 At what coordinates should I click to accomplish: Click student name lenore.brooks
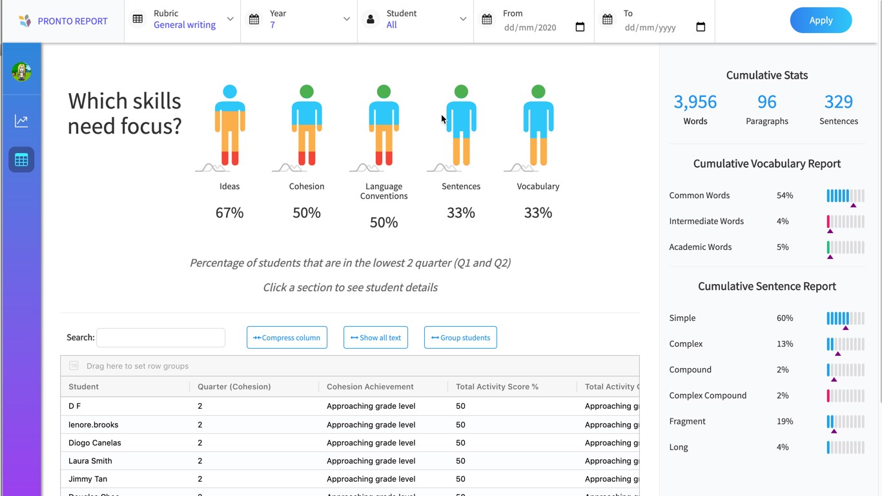pyautogui.click(x=94, y=424)
